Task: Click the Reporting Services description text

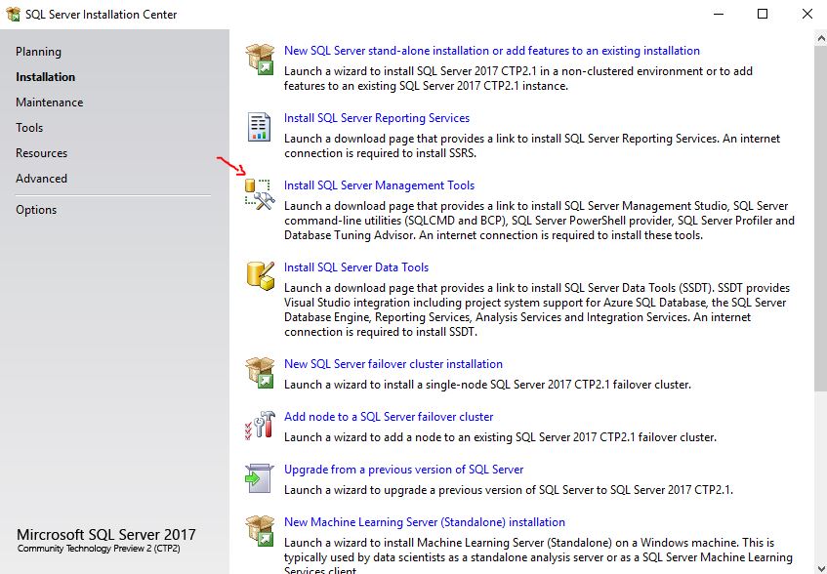Action: click(532, 146)
